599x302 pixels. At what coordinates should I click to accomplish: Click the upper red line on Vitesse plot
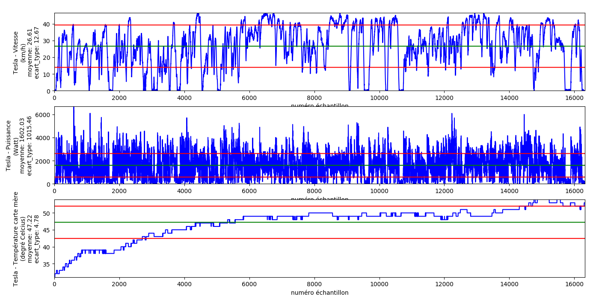(320, 25)
